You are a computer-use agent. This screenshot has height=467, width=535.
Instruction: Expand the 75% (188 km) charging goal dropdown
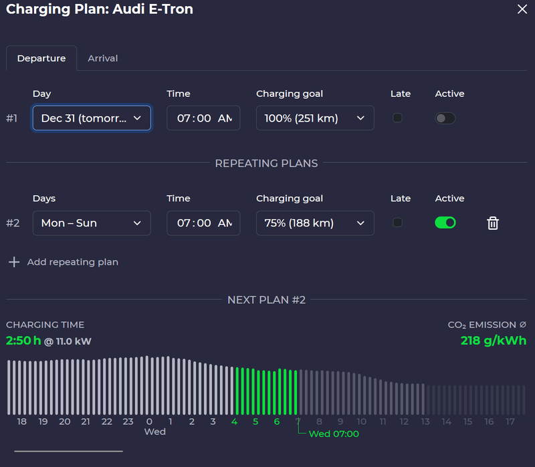315,223
